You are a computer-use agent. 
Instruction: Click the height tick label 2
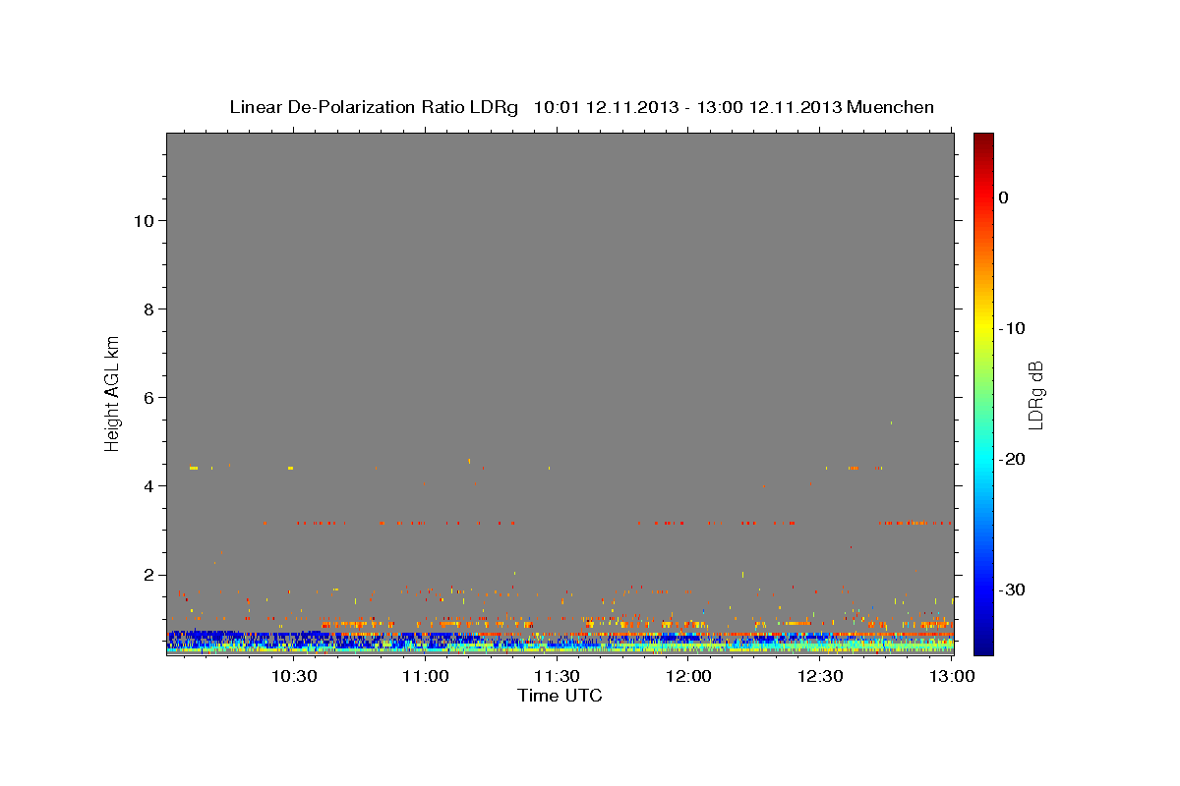[x=151, y=575]
